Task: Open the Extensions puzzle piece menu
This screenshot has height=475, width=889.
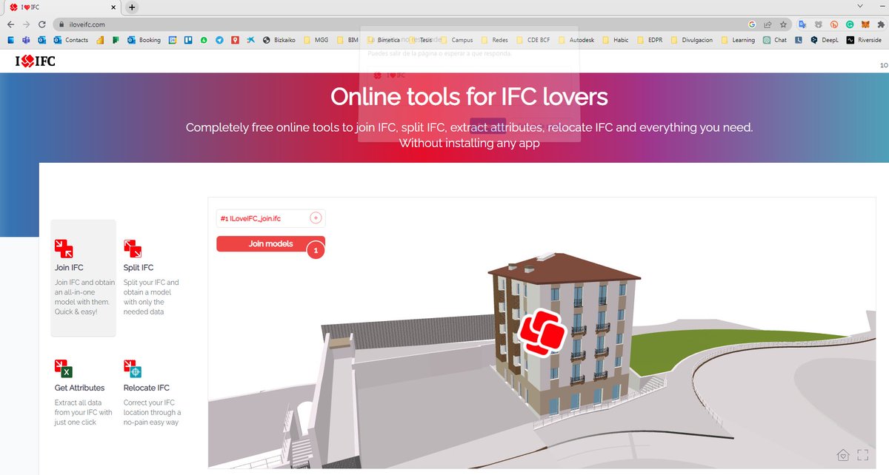Action: pyautogui.click(x=881, y=24)
